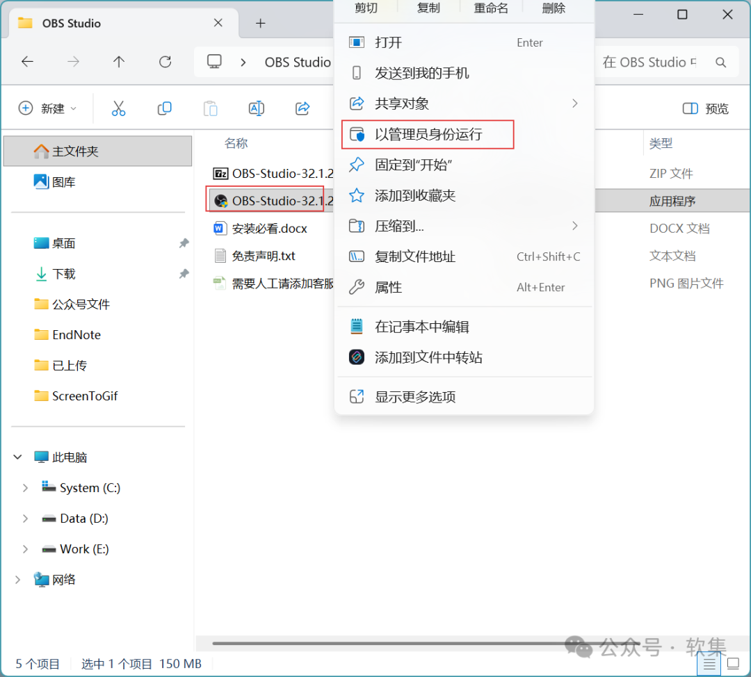Expand the Compress to submenu arrow
Image resolution: width=751 pixels, height=677 pixels.
575,225
